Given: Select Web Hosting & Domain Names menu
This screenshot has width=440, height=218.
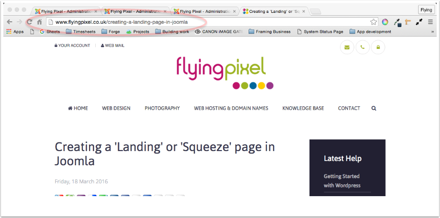Looking at the screenshot, I should point(231,108).
